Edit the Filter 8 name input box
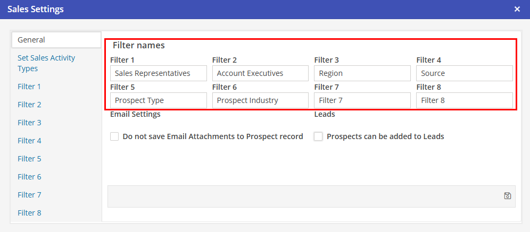This screenshot has height=232, width=530. [x=464, y=100]
